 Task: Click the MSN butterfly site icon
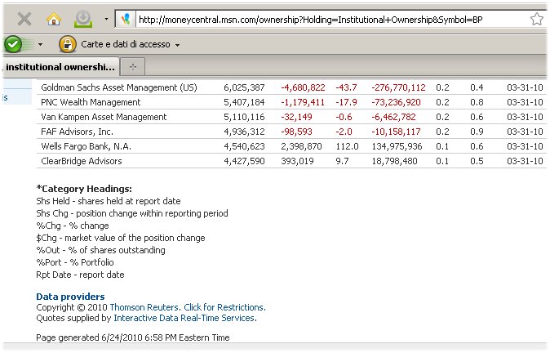126,20
